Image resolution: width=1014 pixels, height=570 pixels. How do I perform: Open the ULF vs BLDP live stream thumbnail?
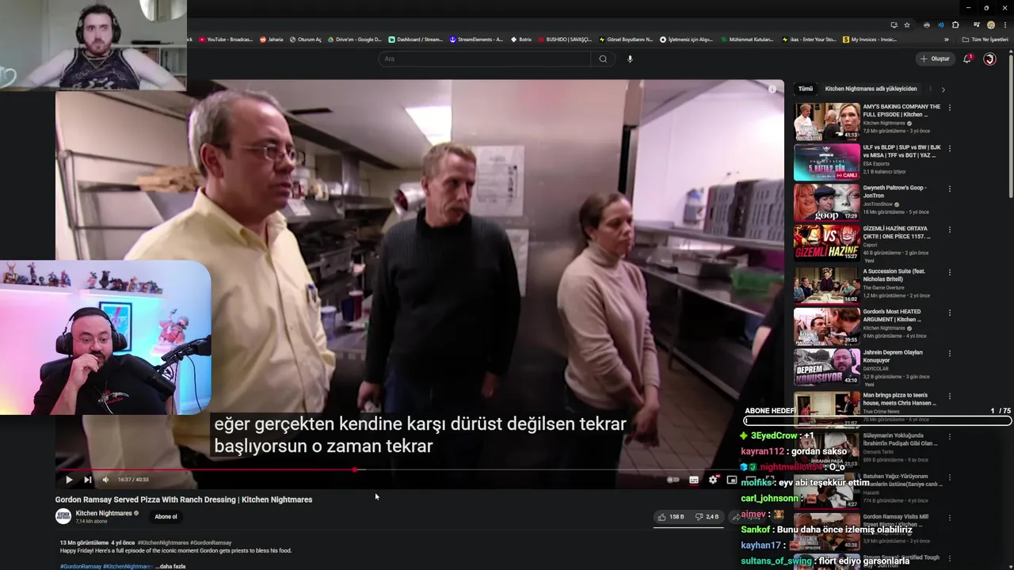point(827,162)
